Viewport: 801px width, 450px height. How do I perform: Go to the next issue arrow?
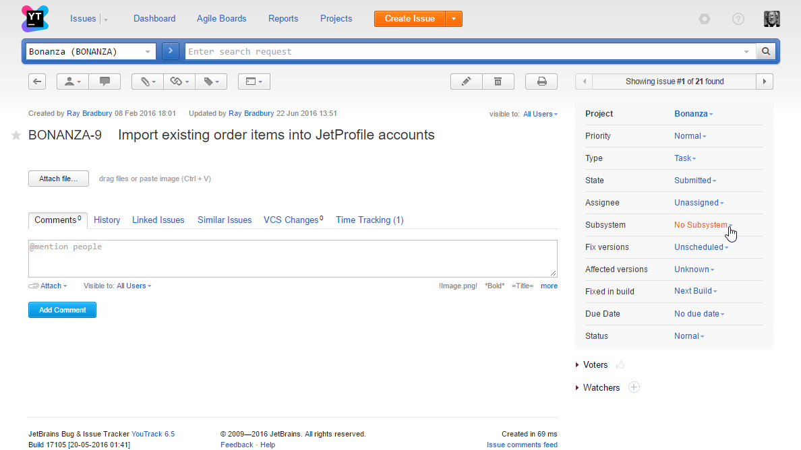click(764, 82)
